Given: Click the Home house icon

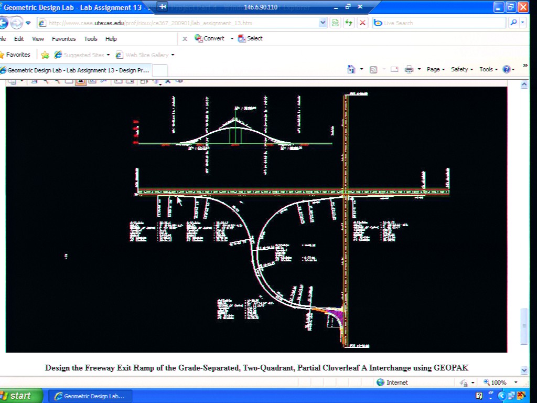Looking at the screenshot, I should pyautogui.click(x=351, y=69).
